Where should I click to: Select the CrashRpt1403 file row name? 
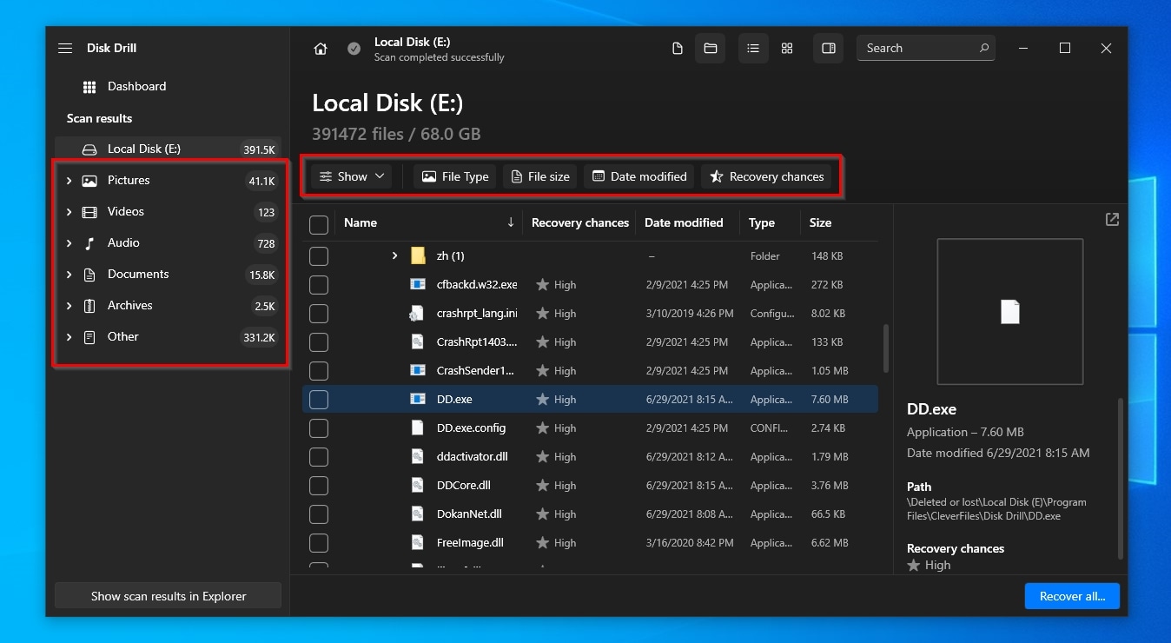tap(477, 341)
